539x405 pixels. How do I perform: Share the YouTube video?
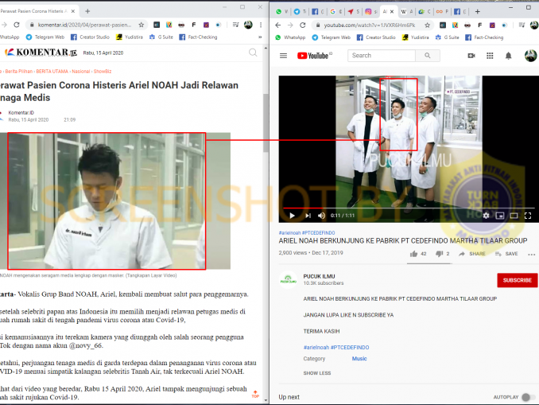coord(472,254)
